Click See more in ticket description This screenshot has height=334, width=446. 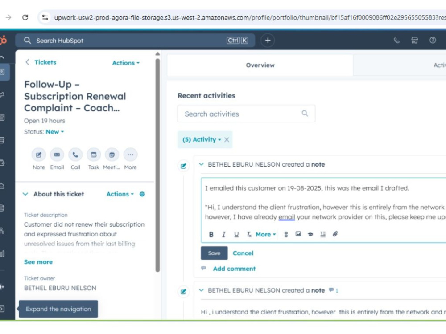coord(38,262)
